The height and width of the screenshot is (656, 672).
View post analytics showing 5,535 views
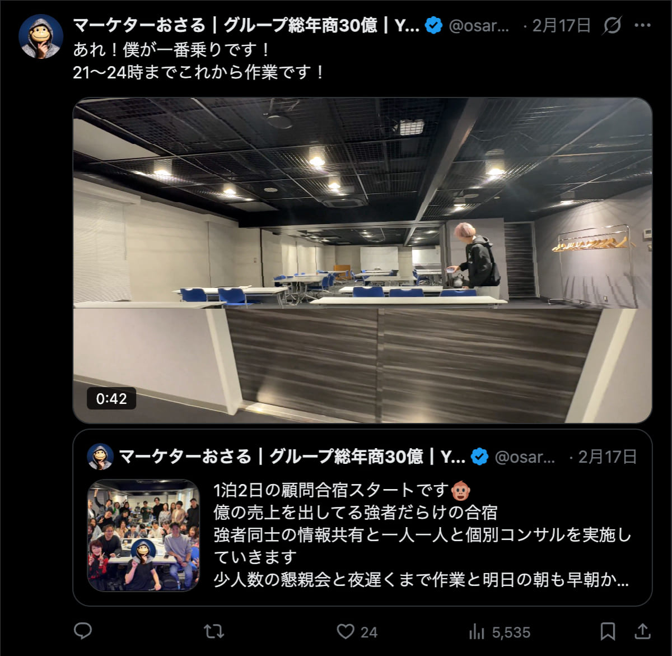click(x=500, y=632)
